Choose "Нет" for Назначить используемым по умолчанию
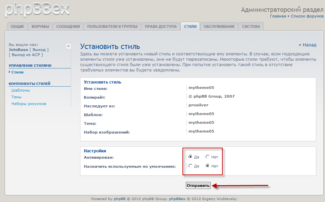The image size is (325, 202). (x=208, y=166)
